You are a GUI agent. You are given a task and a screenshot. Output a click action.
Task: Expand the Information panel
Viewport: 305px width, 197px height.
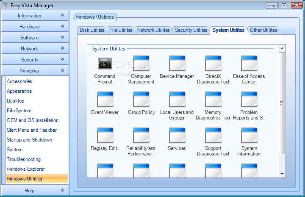(x=35, y=16)
